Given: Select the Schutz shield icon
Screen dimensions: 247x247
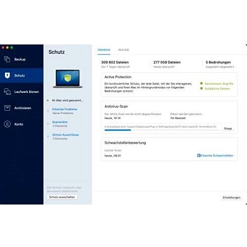Looking at the screenshot, I should 7,76.
